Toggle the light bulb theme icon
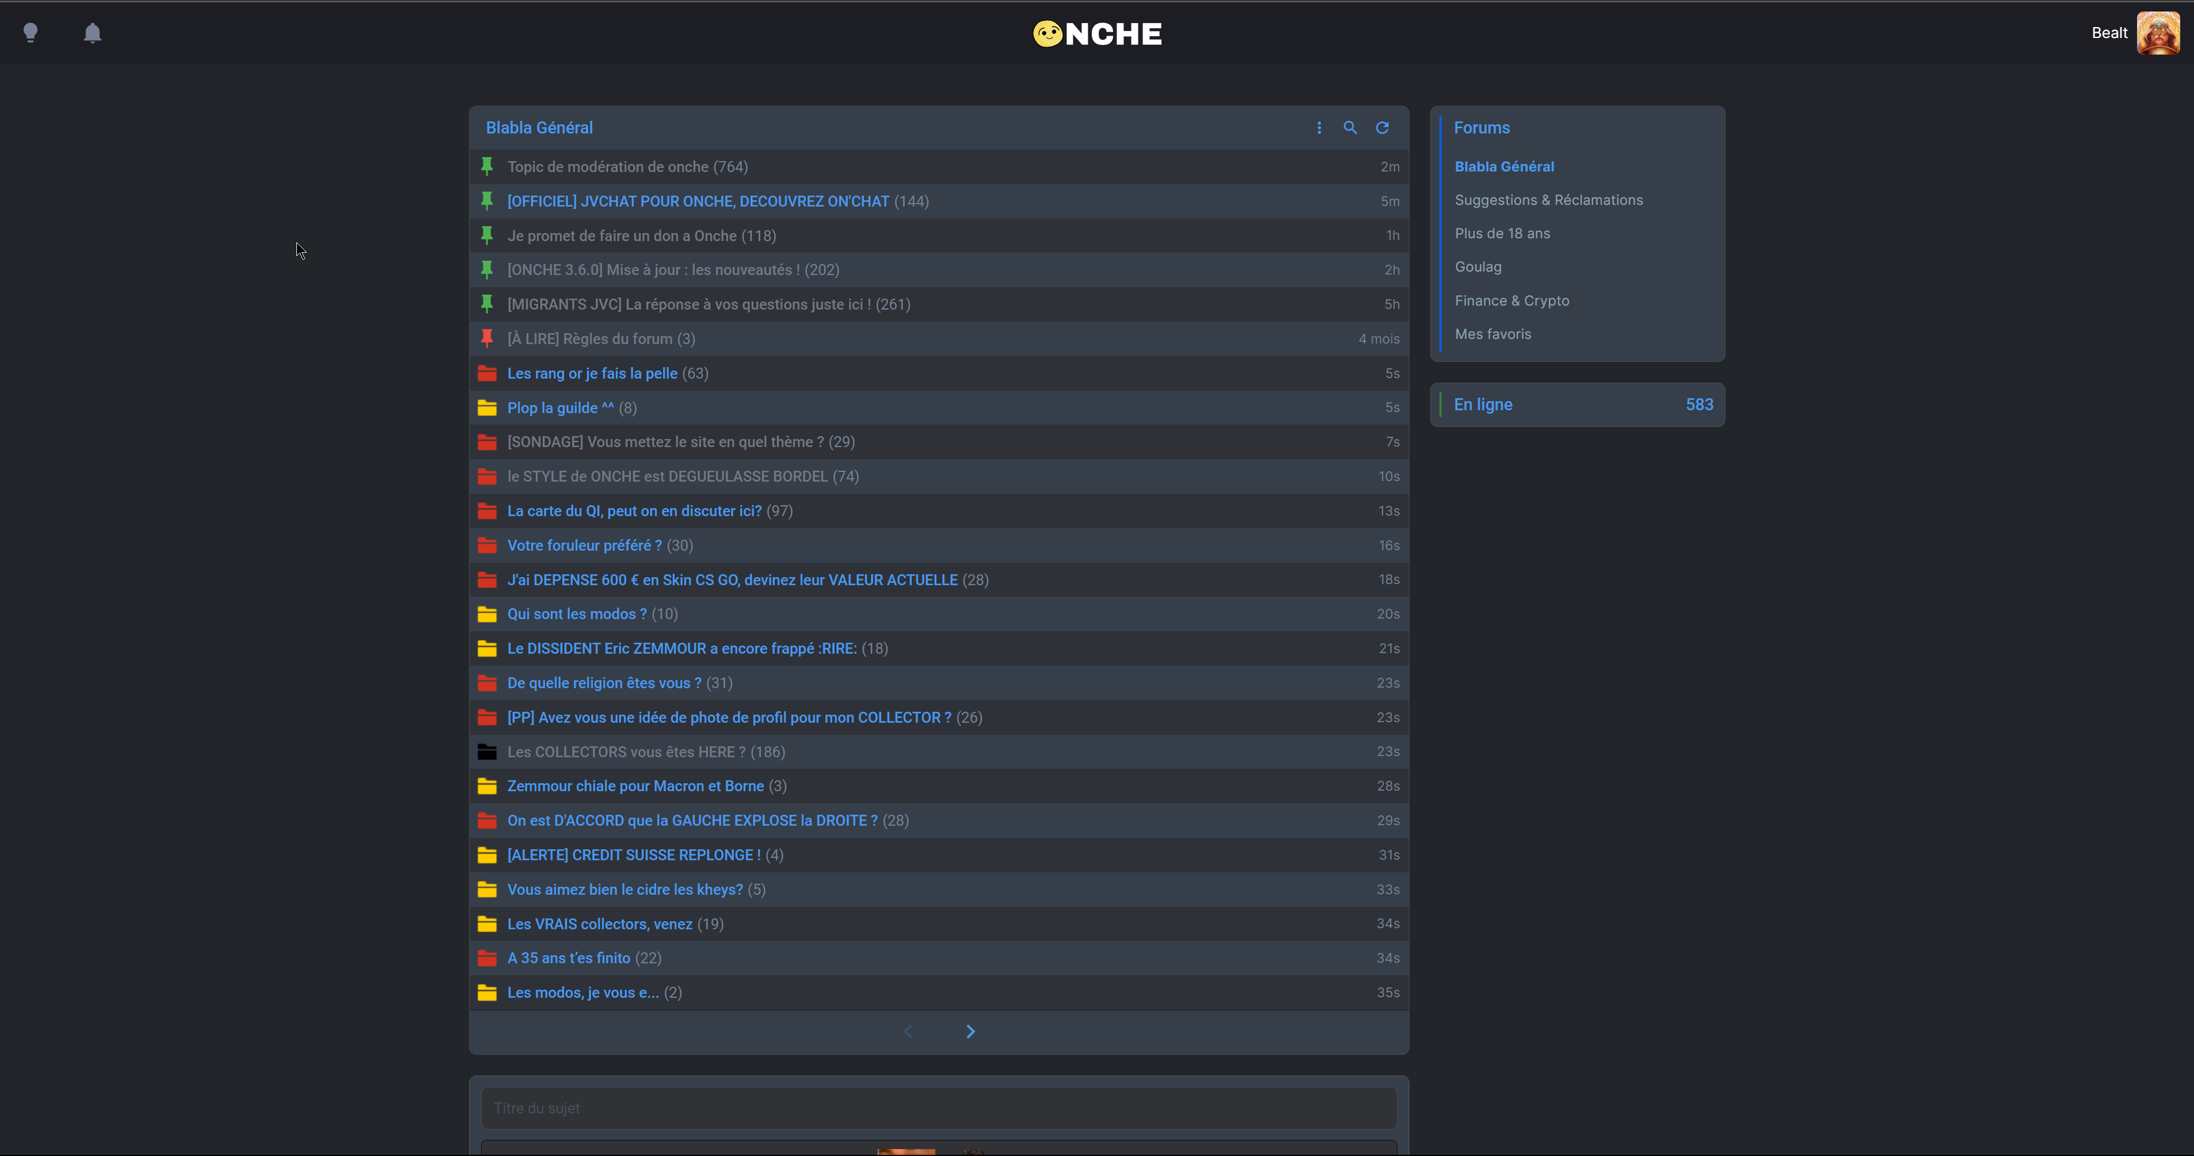Viewport: 2194px width, 1156px height. pyautogui.click(x=31, y=33)
